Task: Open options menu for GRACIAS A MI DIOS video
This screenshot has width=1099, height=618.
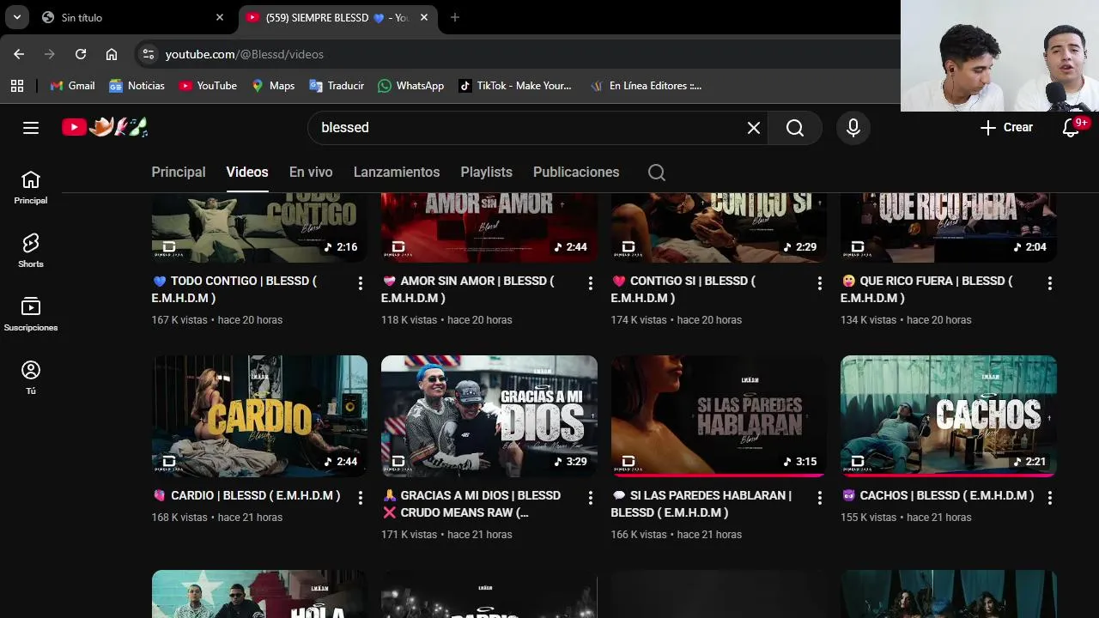Action: pos(590,498)
